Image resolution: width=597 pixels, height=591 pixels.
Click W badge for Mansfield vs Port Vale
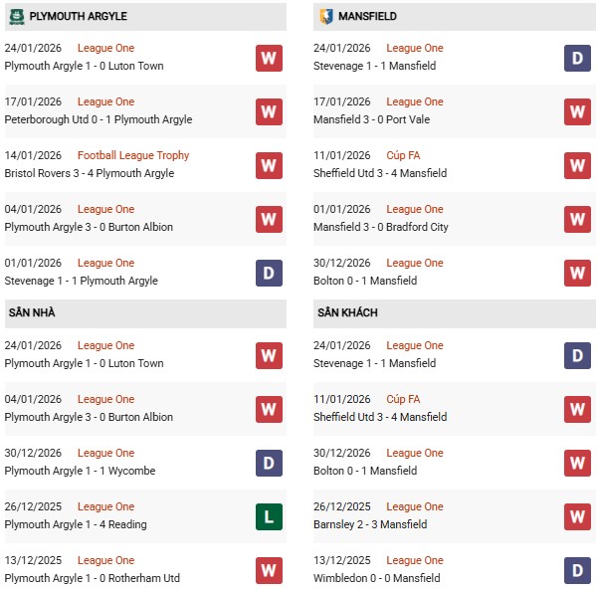pos(578,111)
